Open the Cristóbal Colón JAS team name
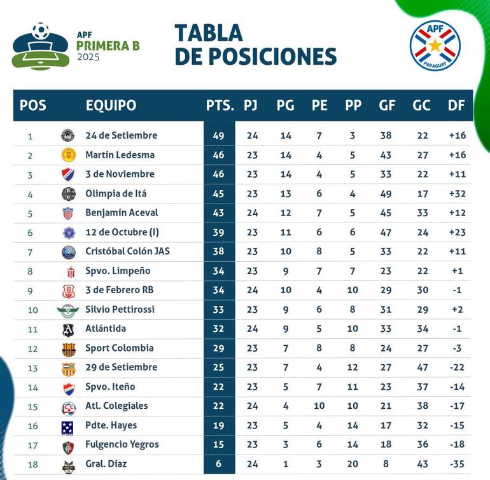 pos(127,251)
